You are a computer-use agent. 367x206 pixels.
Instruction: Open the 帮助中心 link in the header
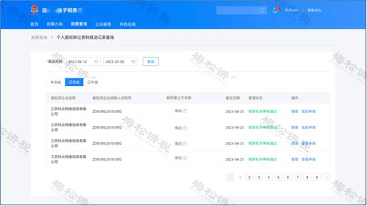[315, 10]
